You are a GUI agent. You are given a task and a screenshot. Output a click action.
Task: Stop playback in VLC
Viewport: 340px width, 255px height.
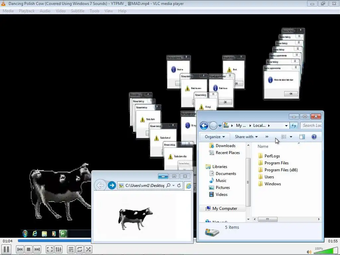coord(29,249)
